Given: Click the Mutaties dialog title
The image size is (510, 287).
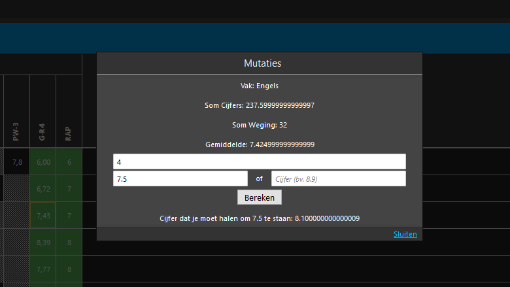Looking at the screenshot, I should 259,63.
